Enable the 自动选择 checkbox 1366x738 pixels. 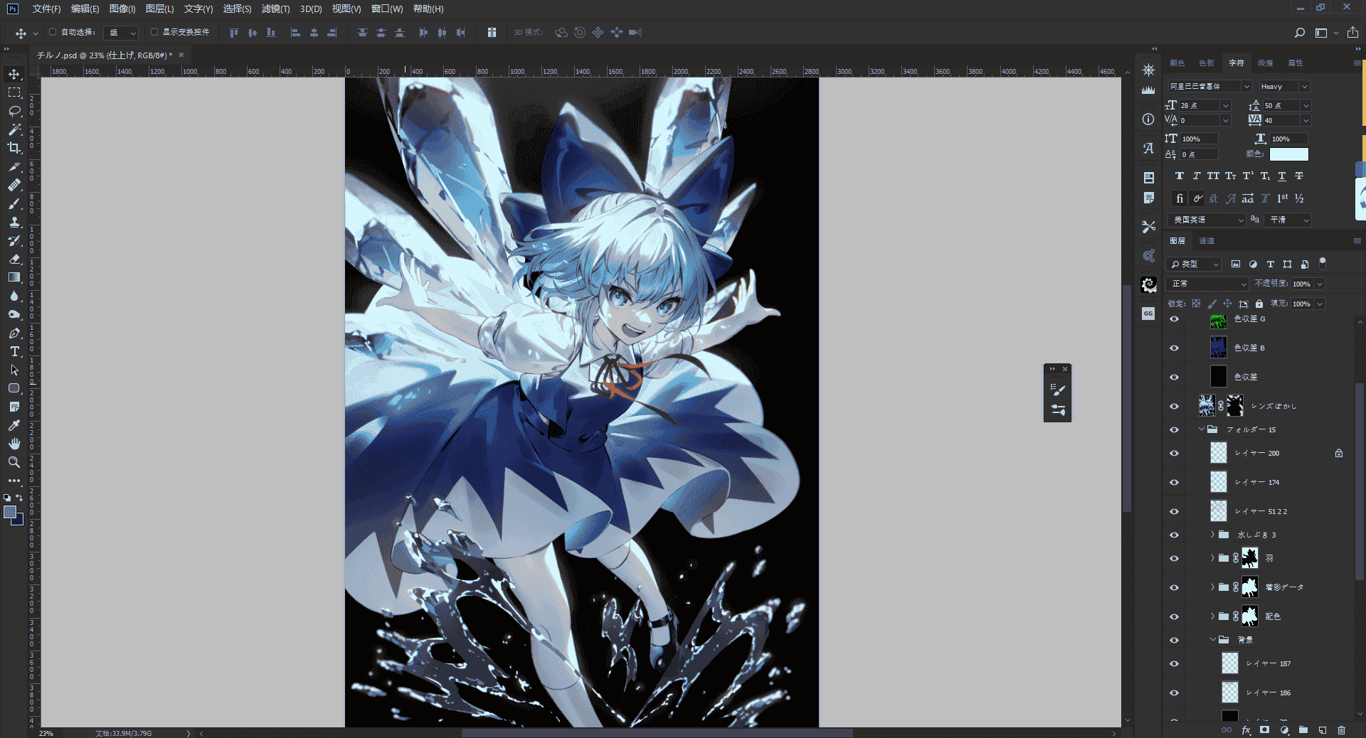53,32
